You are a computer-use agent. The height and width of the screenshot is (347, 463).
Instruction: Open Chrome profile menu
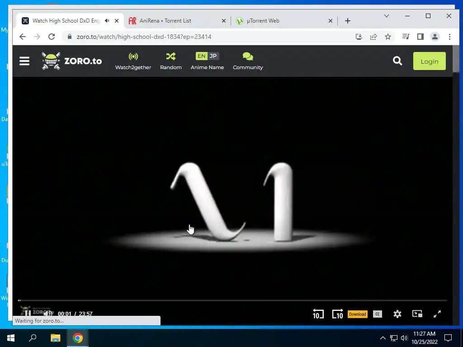coord(435,37)
